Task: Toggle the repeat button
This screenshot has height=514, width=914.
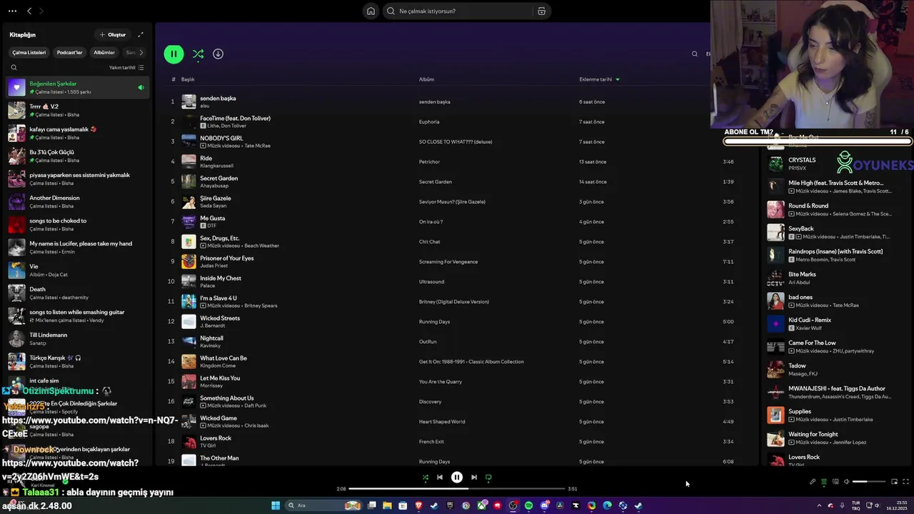Action: 488,478
